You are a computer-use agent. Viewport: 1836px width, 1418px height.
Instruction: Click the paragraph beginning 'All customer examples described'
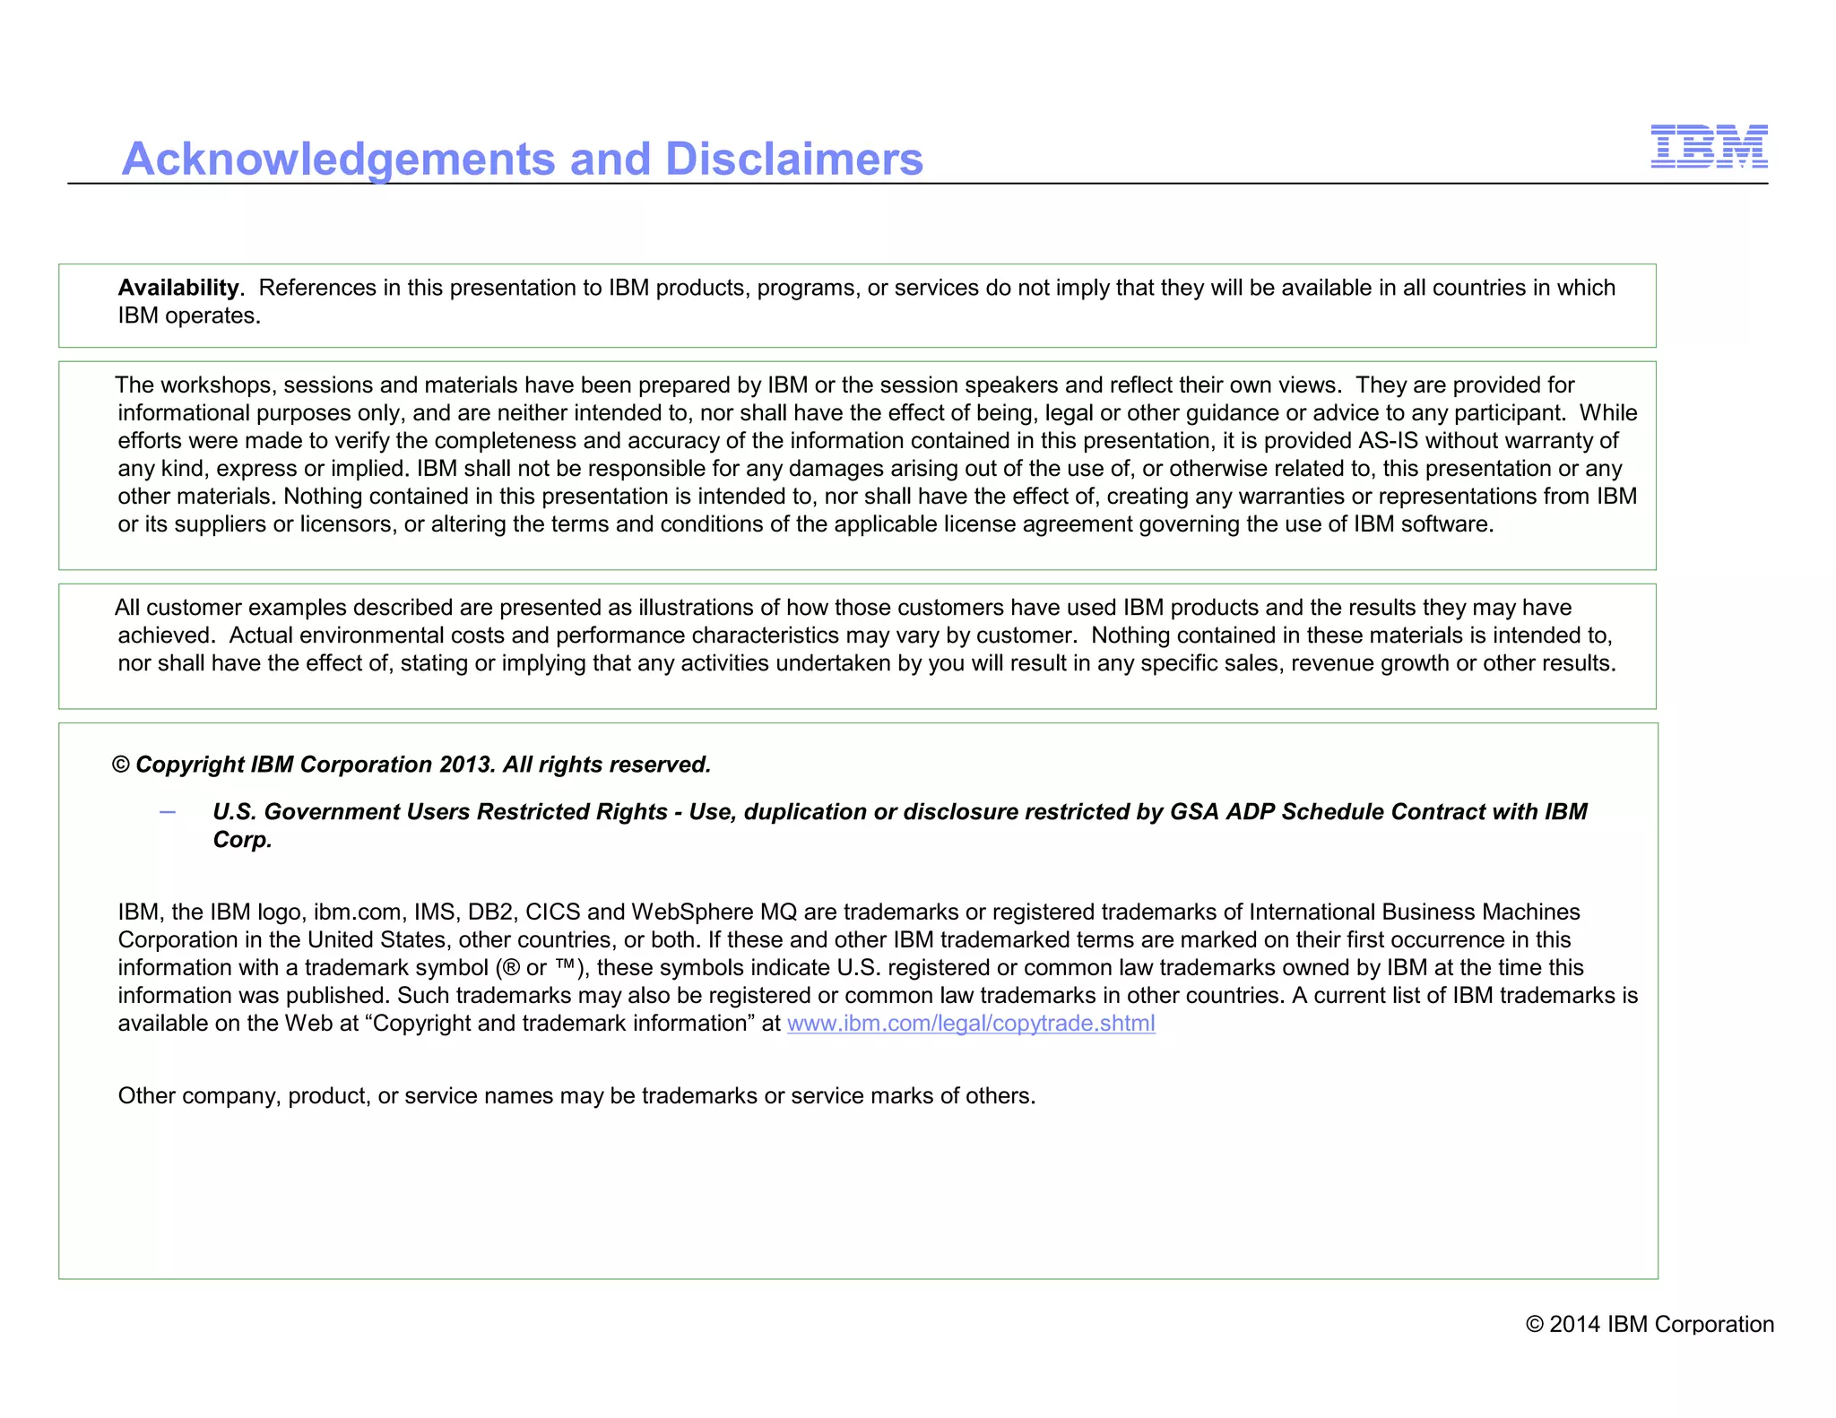point(866,636)
